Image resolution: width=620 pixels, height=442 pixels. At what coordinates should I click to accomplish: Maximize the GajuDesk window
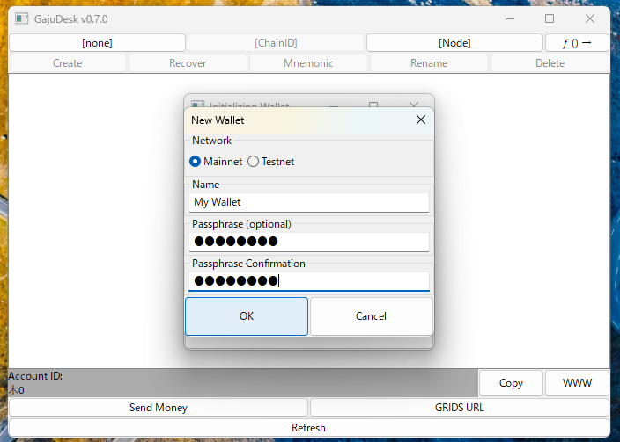pyautogui.click(x=550, y=18)
